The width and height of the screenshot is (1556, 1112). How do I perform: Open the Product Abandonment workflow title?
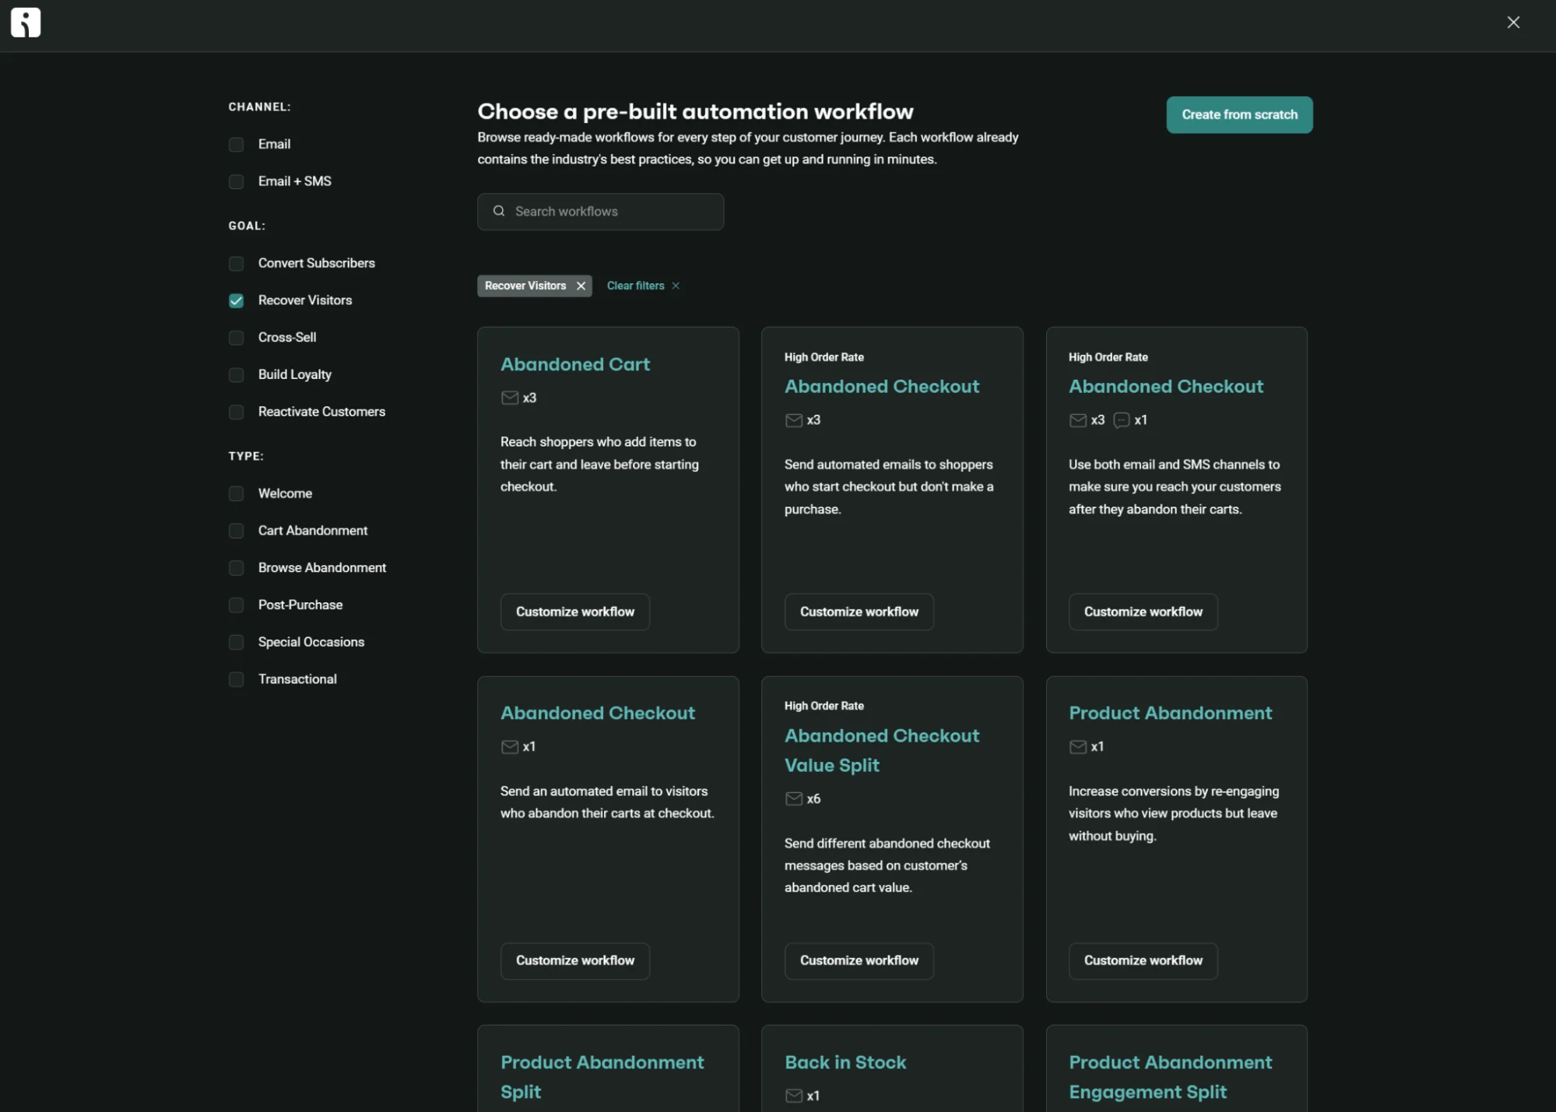pos(1170,713)
